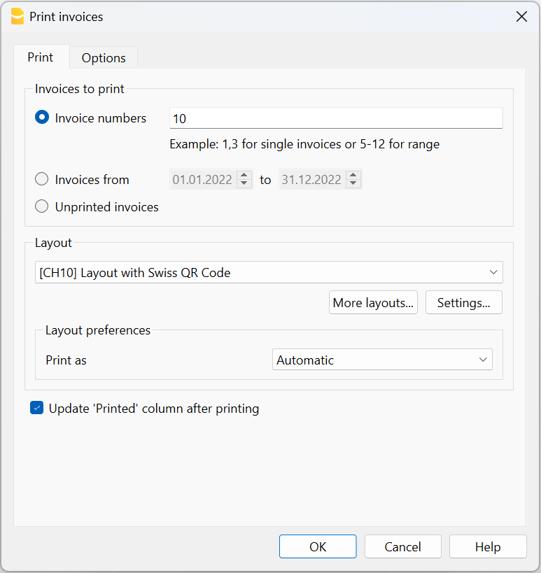Viewport: 541px width, 573px height.
Task: Select Unprinted invoices radio button
Action: point(42,207)
